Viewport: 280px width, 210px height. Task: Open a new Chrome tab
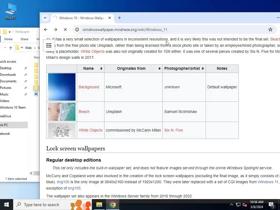(x=119, y=18)
